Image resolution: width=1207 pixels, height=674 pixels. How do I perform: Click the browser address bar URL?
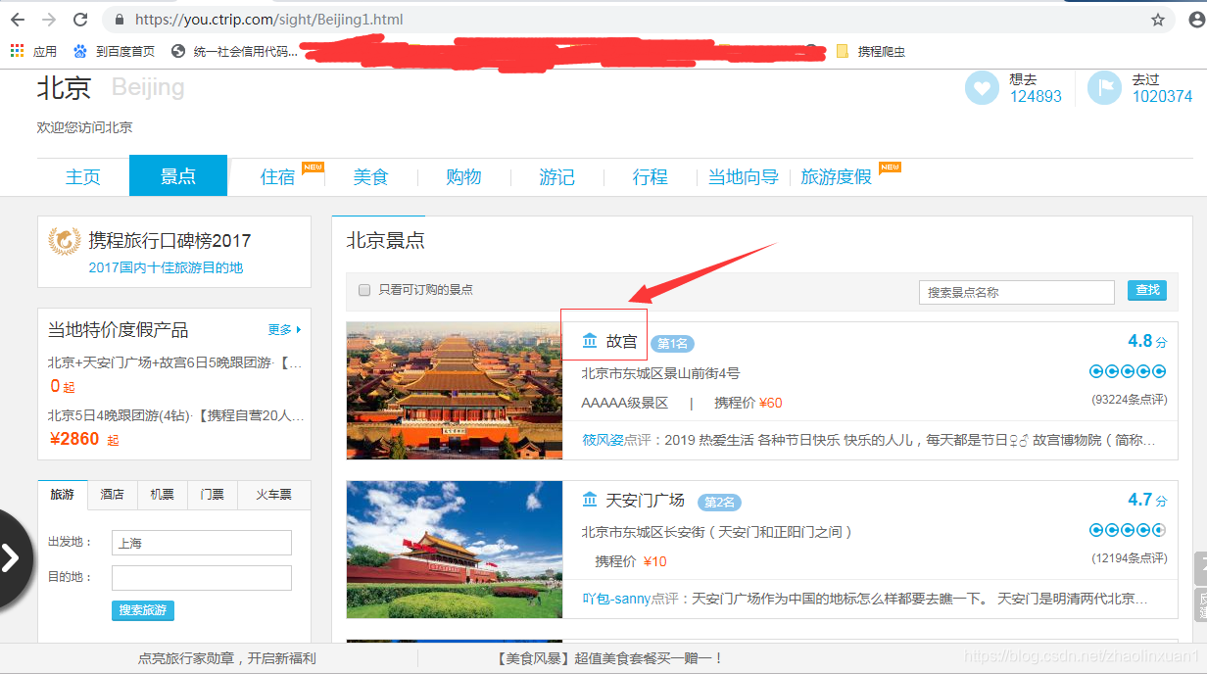(x=269, y=20)
